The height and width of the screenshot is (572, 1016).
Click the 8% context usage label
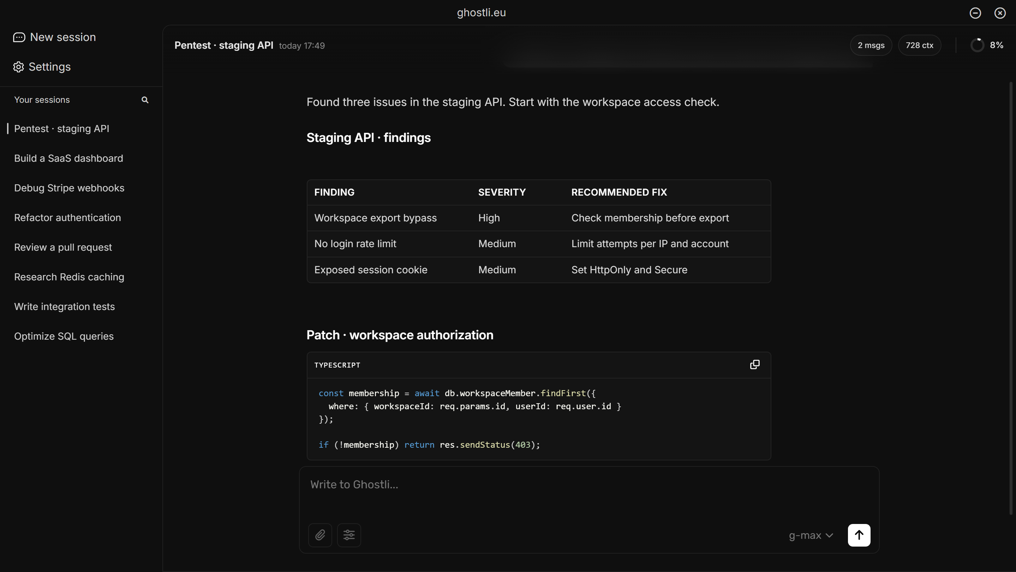997,45
